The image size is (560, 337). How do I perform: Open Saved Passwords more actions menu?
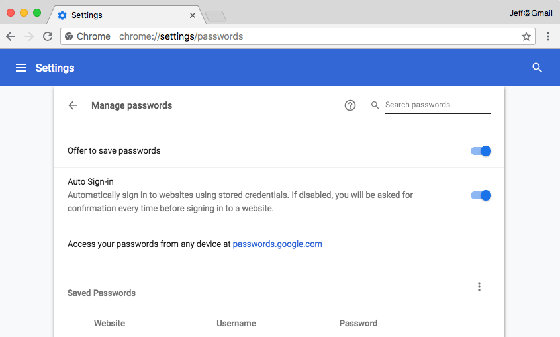[479, 287]
